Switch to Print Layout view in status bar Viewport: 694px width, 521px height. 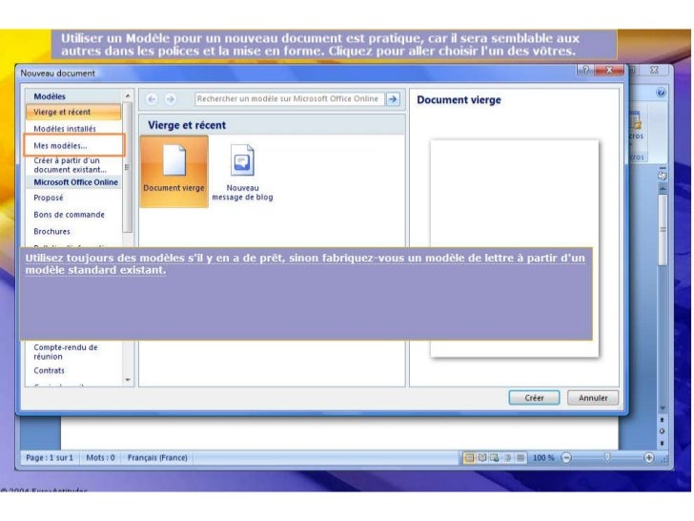click(469, 458)
